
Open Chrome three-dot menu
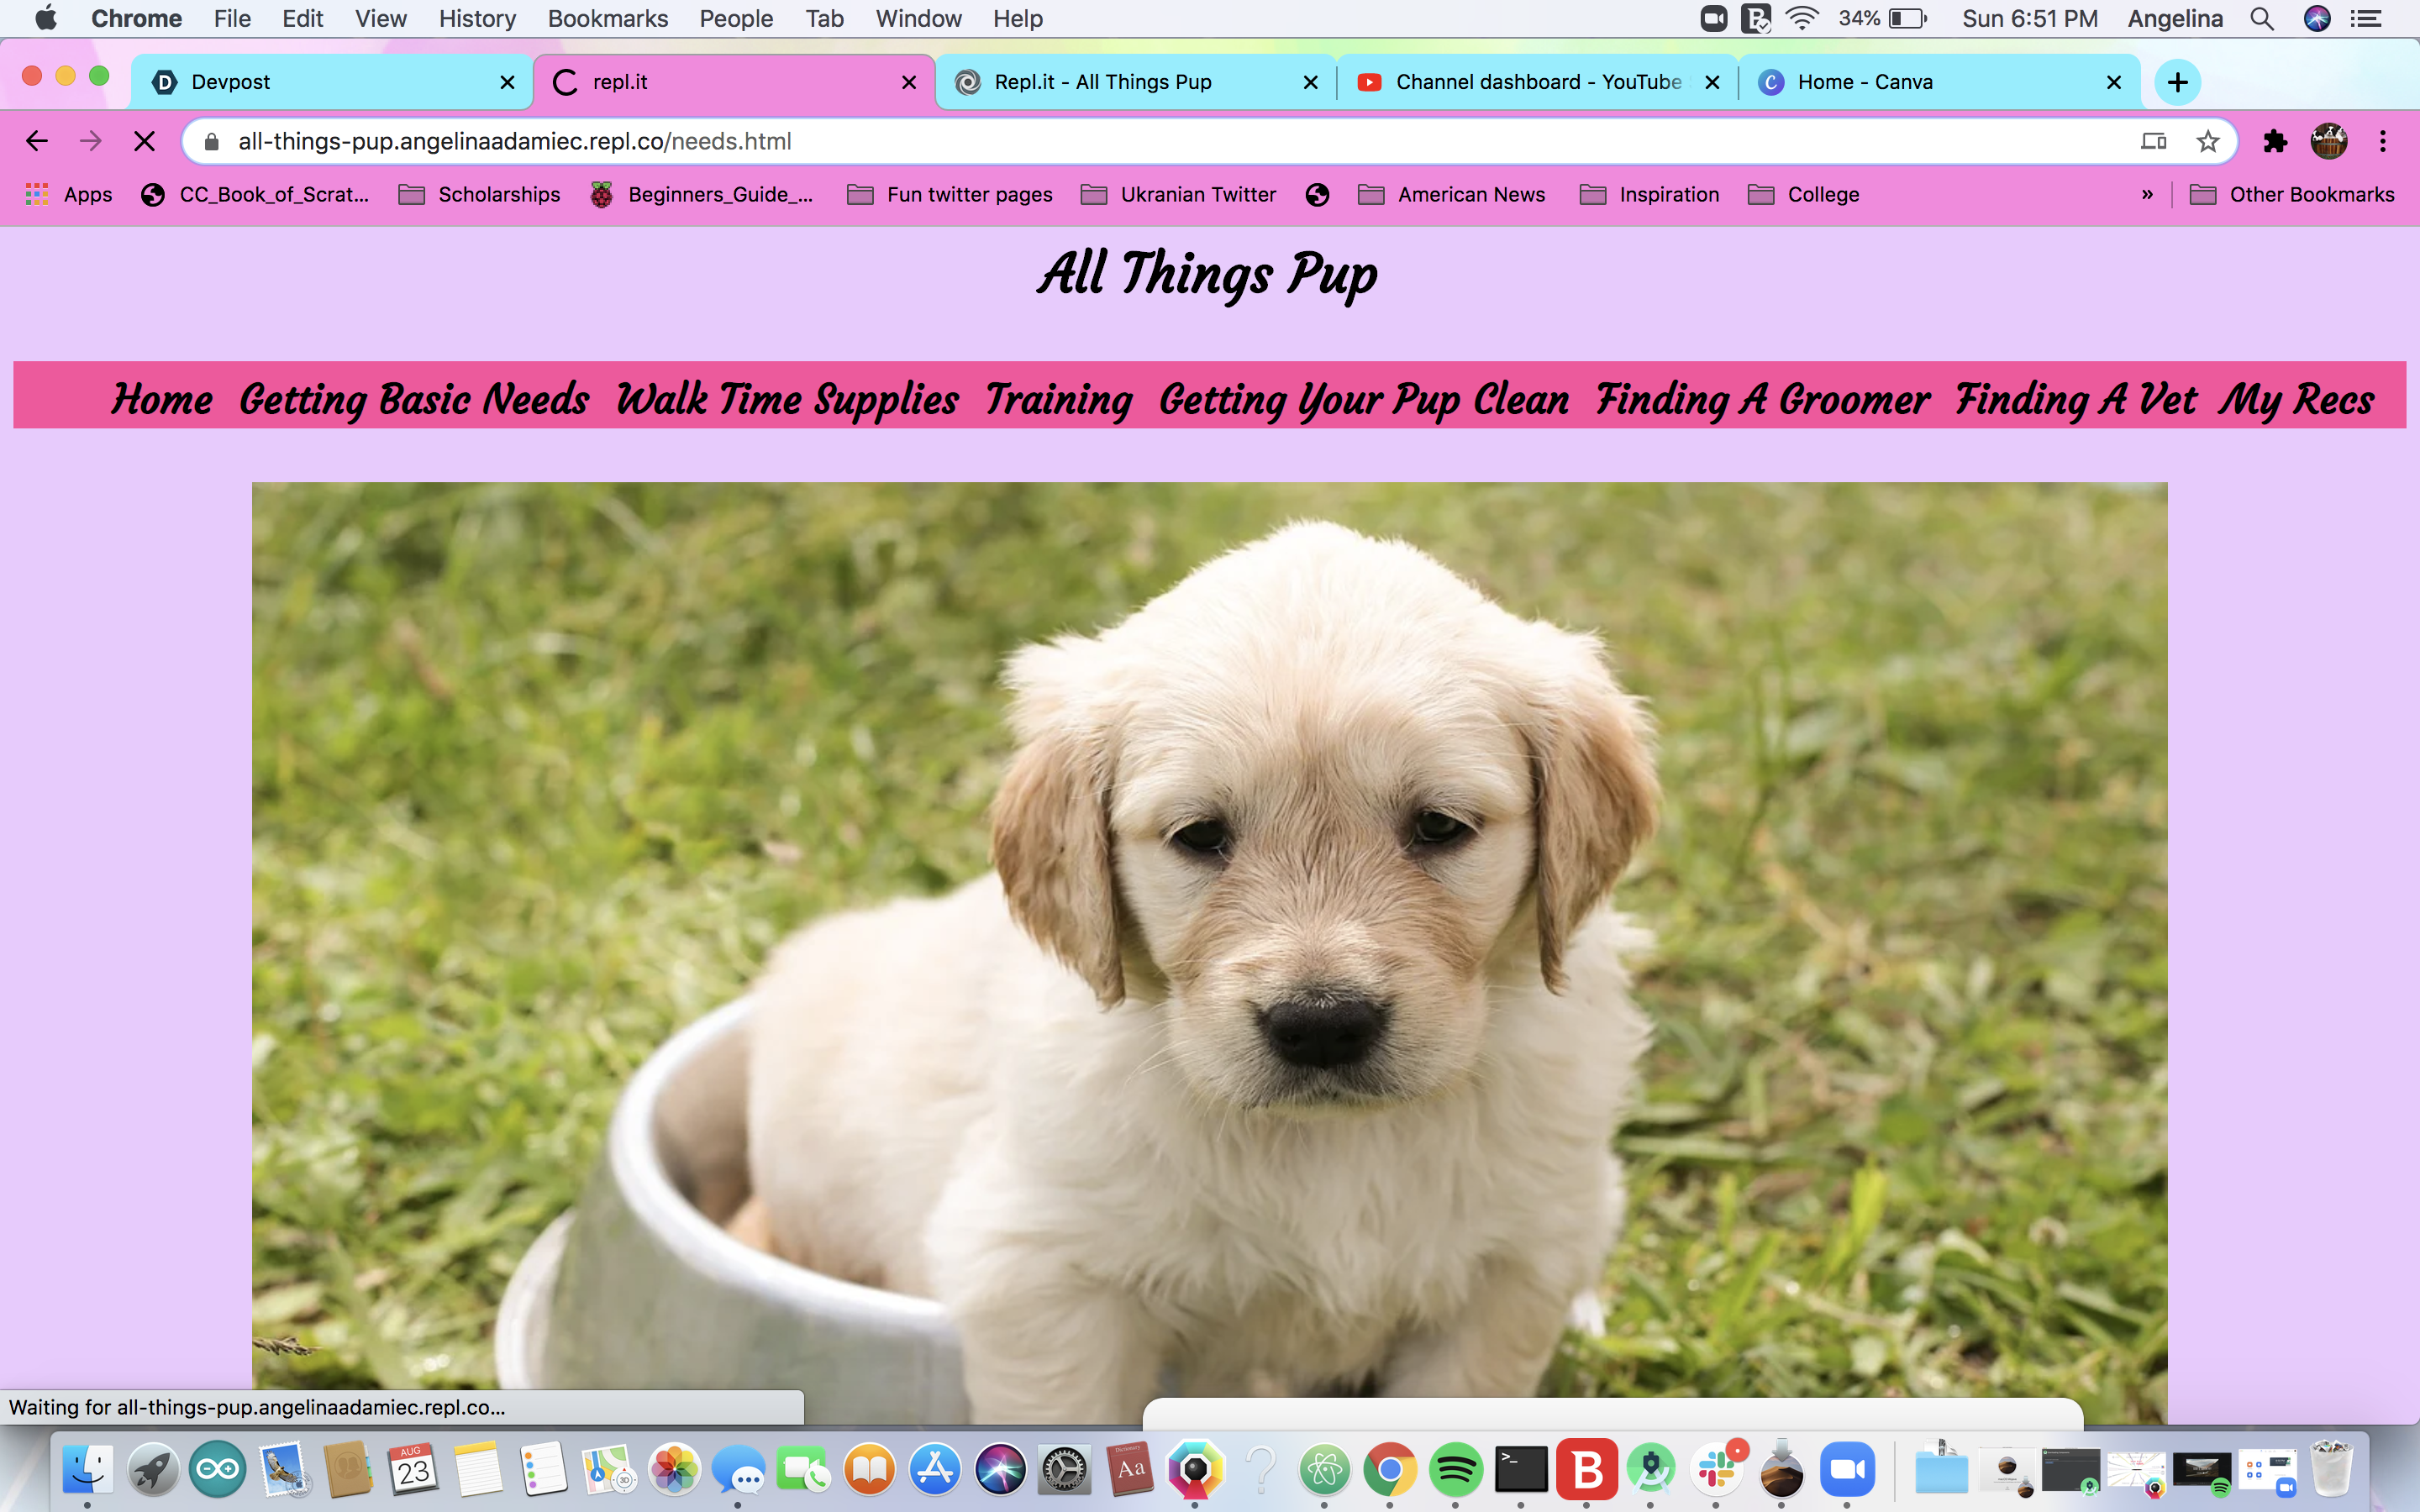[2383, 141]
